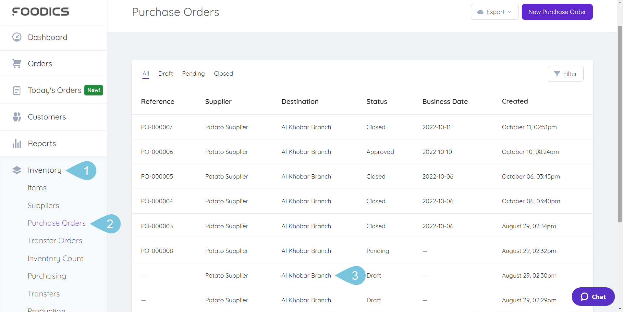Click the Orders shopping cart icon
This screenshot has width=623, height=312.
(17, 63)
